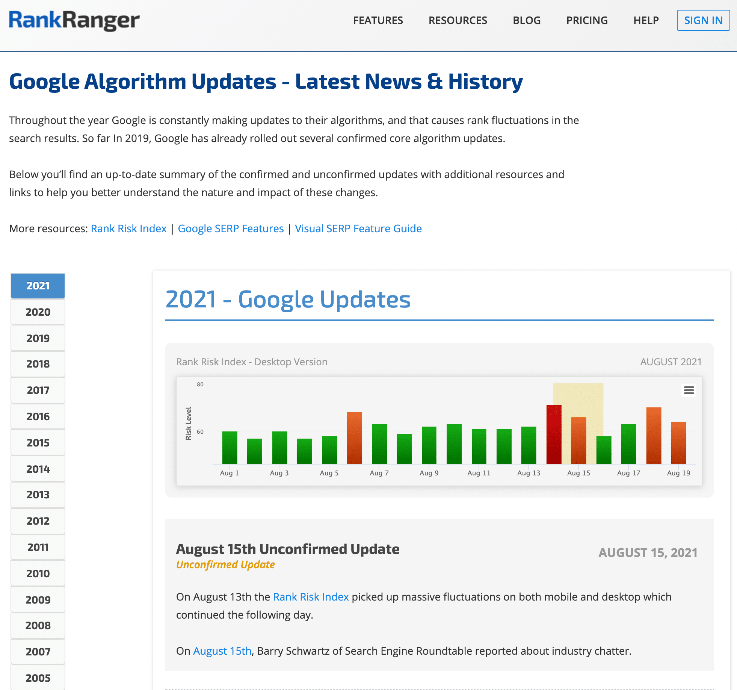
Task: Open the August 15th article link
Action: (x=222, y=651)
